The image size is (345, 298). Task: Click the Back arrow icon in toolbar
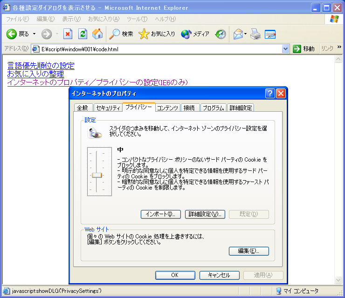click(x=12, y=34)
